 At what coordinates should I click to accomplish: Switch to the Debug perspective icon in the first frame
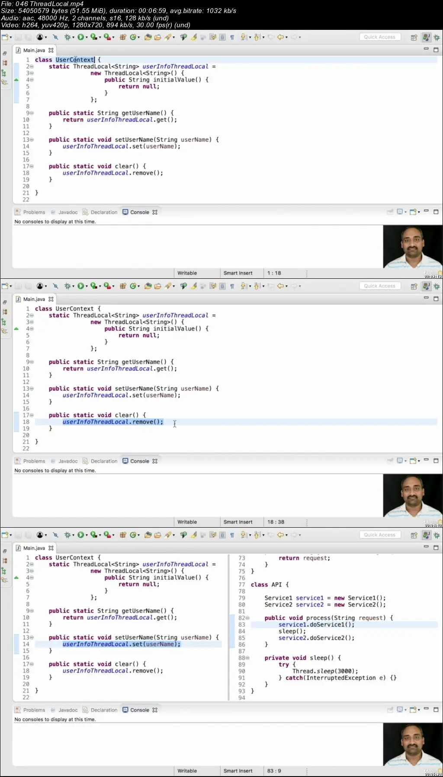coord(437,38)
